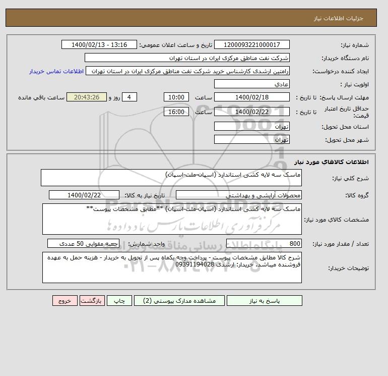Click the مشخصات کالای مورد نیاز text box
The width and height of the screenshot is (388, 376).
click(x=172, y=219)
